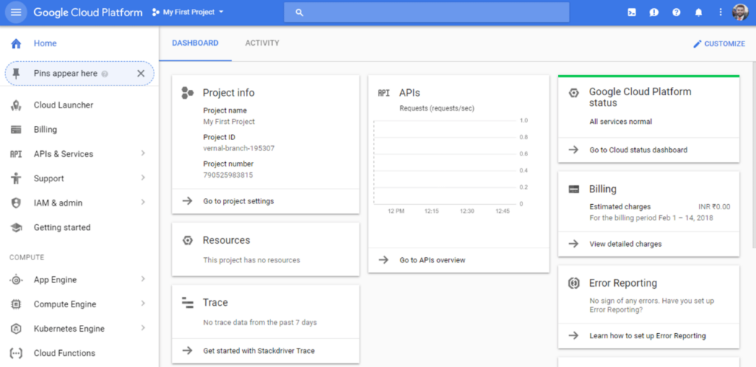Open the send feedback icon
Image resolution: width=756 pixels, height=367 pixels.
(x=654, y=13)
